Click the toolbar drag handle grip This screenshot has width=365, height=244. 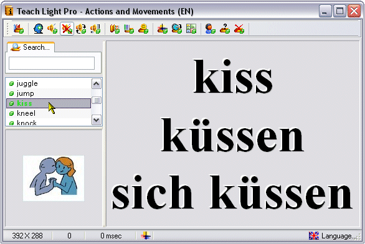point(7,29)
